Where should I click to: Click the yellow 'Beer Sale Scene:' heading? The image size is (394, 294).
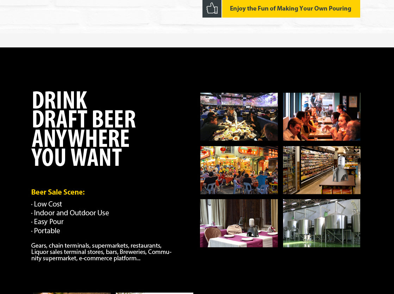58,192
